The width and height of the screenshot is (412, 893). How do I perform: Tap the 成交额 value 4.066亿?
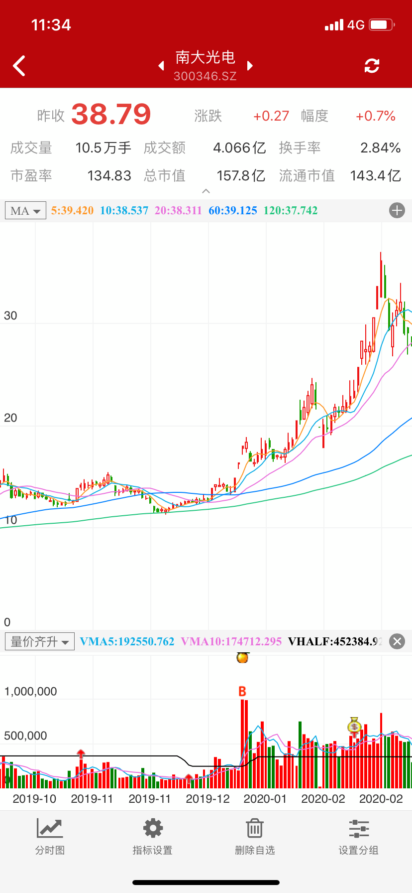pos(239,148)
